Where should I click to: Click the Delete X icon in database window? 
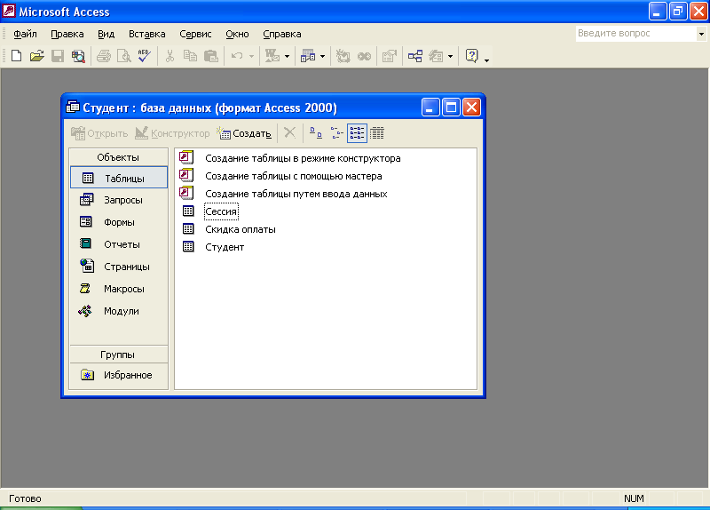(290, 133)
